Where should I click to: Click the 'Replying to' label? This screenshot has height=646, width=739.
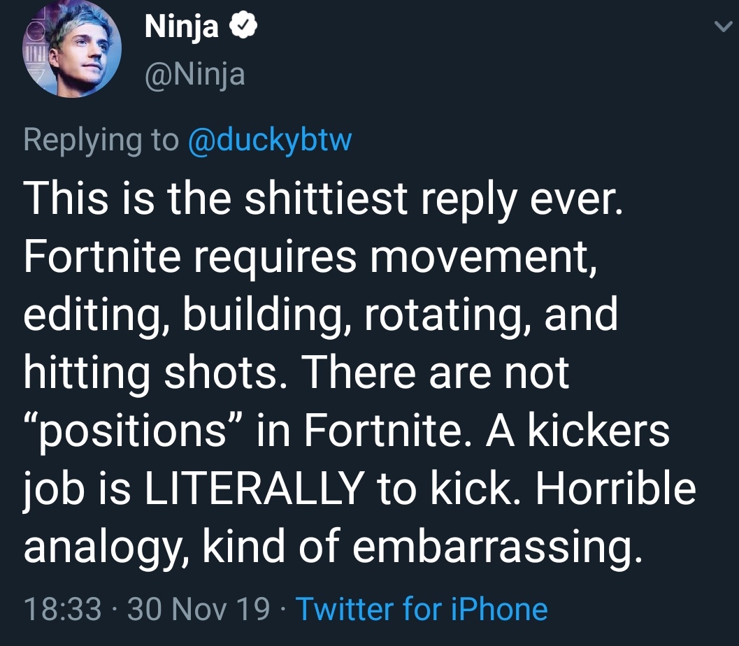point(101,140)
